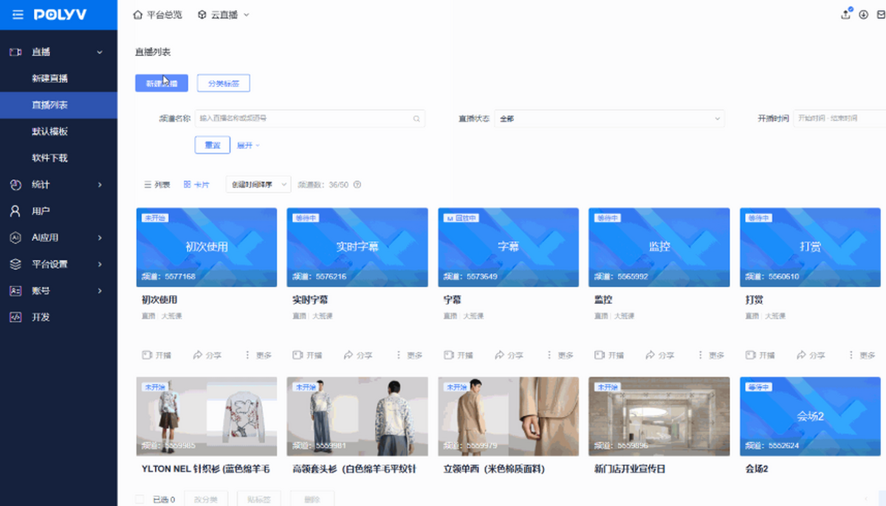Tick the select-all checkbox beside 已选 0
The height and width of the screenshot is (506, 886).
(140, 499)
